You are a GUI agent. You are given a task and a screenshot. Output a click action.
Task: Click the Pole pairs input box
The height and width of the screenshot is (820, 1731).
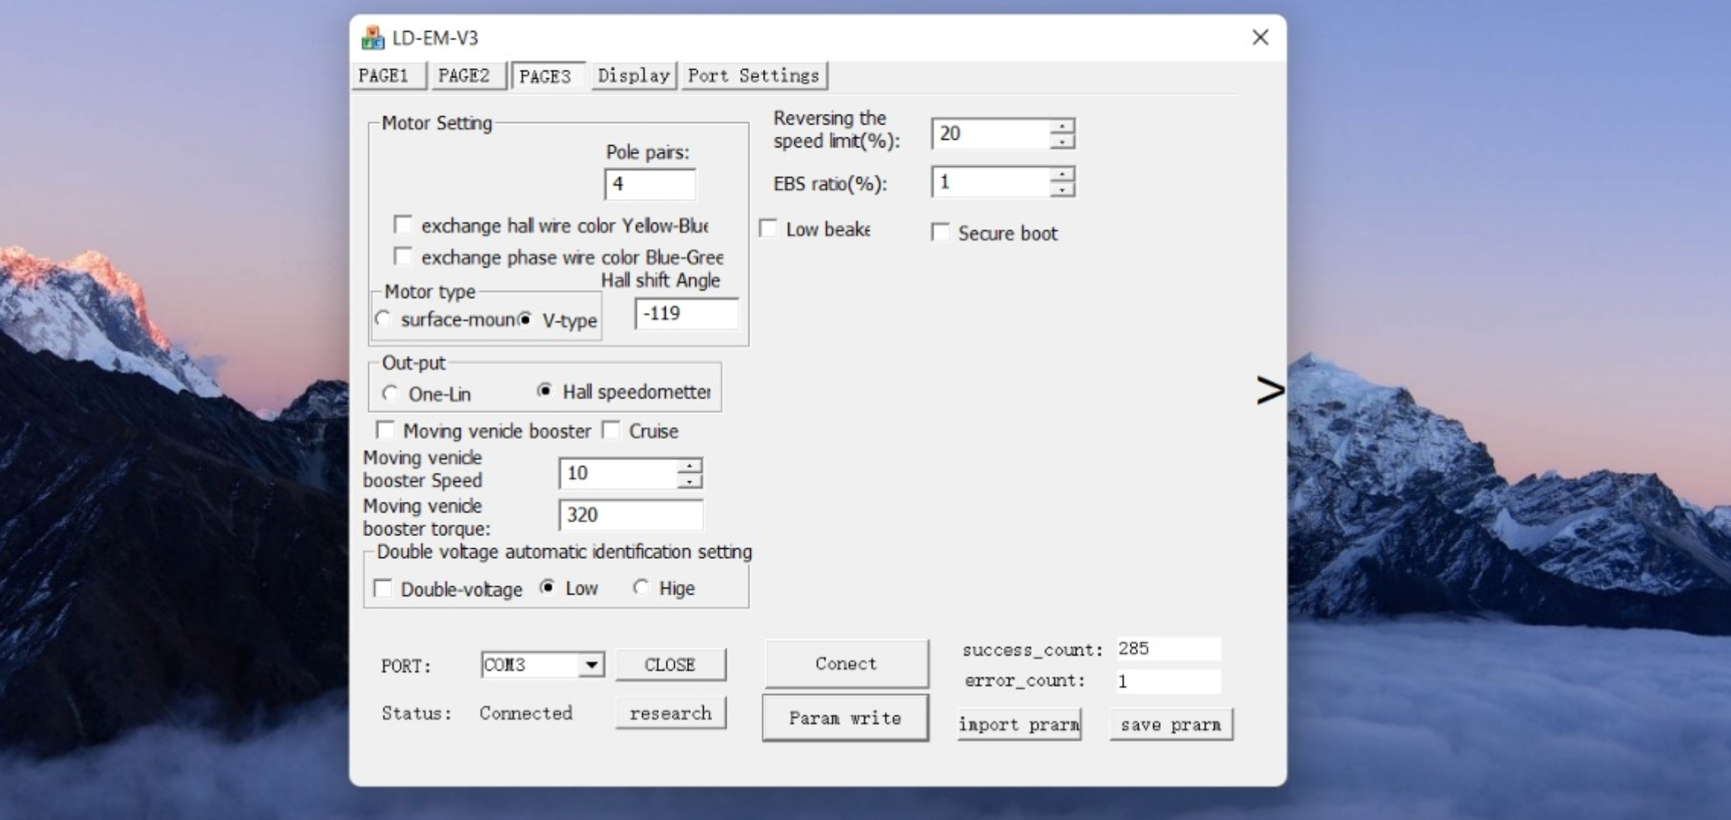tap(650, 184)
